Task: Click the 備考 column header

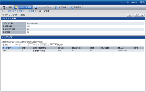Action: pyautogui.click(x=139, y=48)
